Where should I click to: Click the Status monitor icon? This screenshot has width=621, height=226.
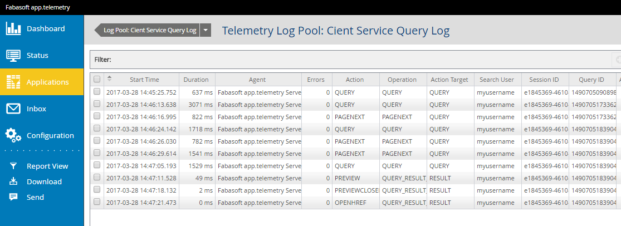coord(13,56)
